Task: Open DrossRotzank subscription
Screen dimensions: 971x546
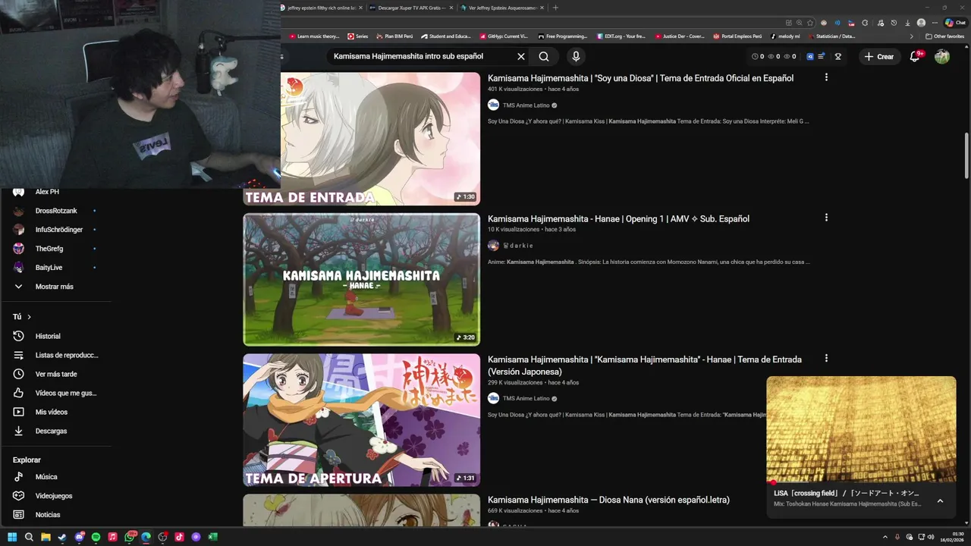Action: (x=55, y=211)
